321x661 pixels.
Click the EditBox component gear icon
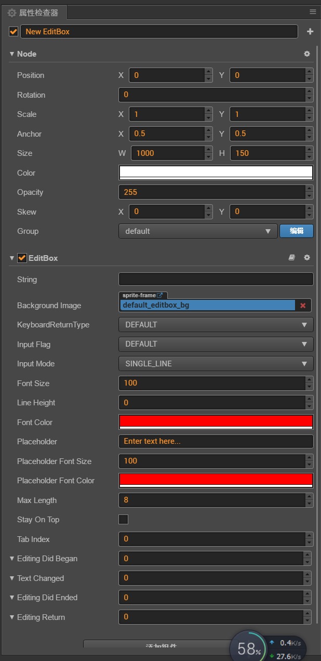click(x=306, y=258)
